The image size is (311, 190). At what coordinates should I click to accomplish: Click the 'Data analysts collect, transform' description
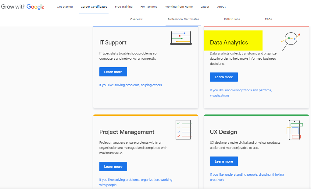pyautogui.click(x=243, y=58)
